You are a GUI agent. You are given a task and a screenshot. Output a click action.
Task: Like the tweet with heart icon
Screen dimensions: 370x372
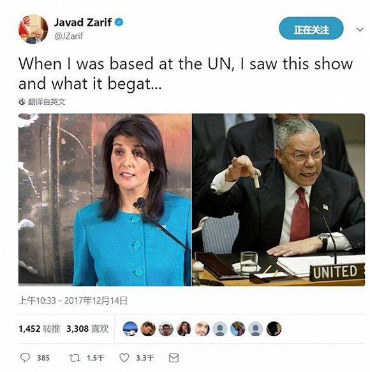(124, 357)
